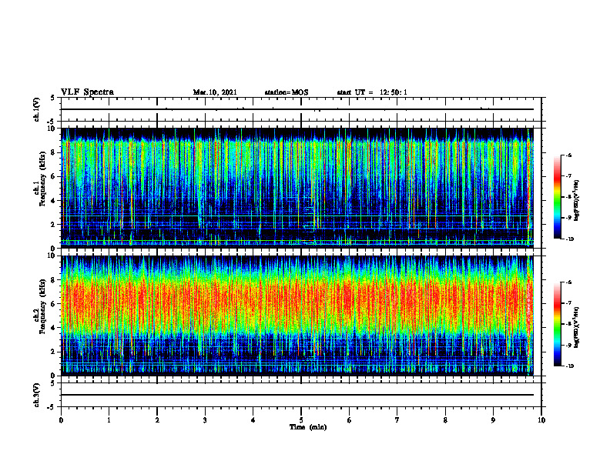
Task: Click time axis tick label "7"
Action: point(397,420)
